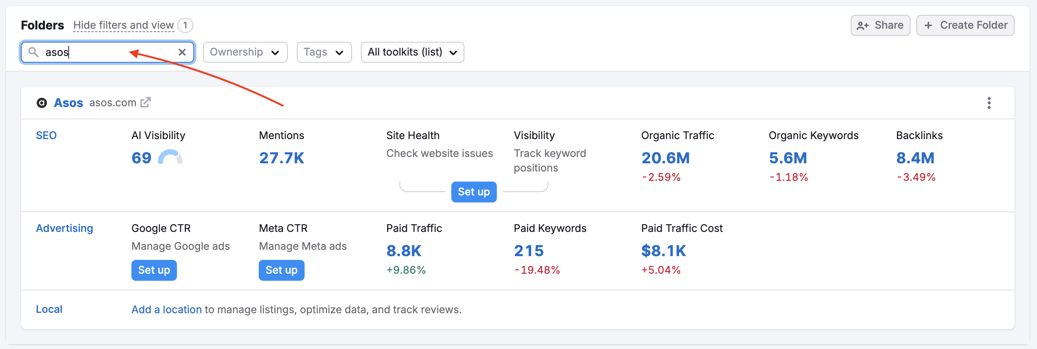Open the Local toolkit section
1037x349 pixels.
[x=49, y=309]
